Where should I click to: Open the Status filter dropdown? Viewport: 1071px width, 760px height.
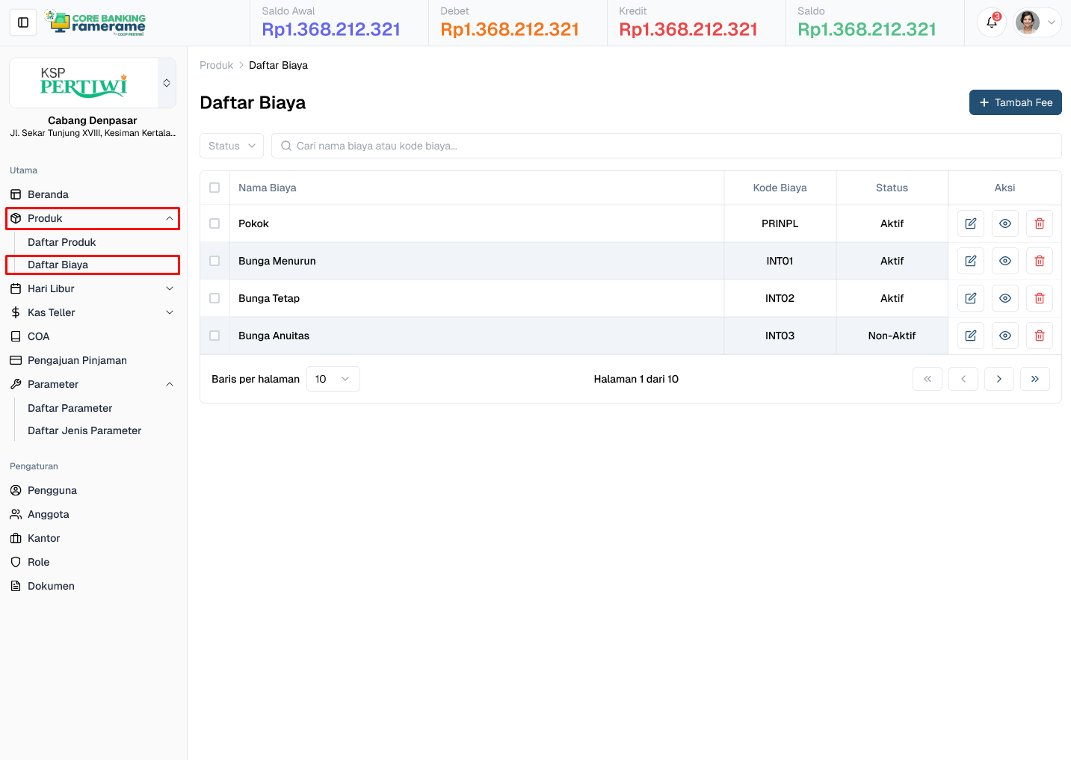(231, 146)
